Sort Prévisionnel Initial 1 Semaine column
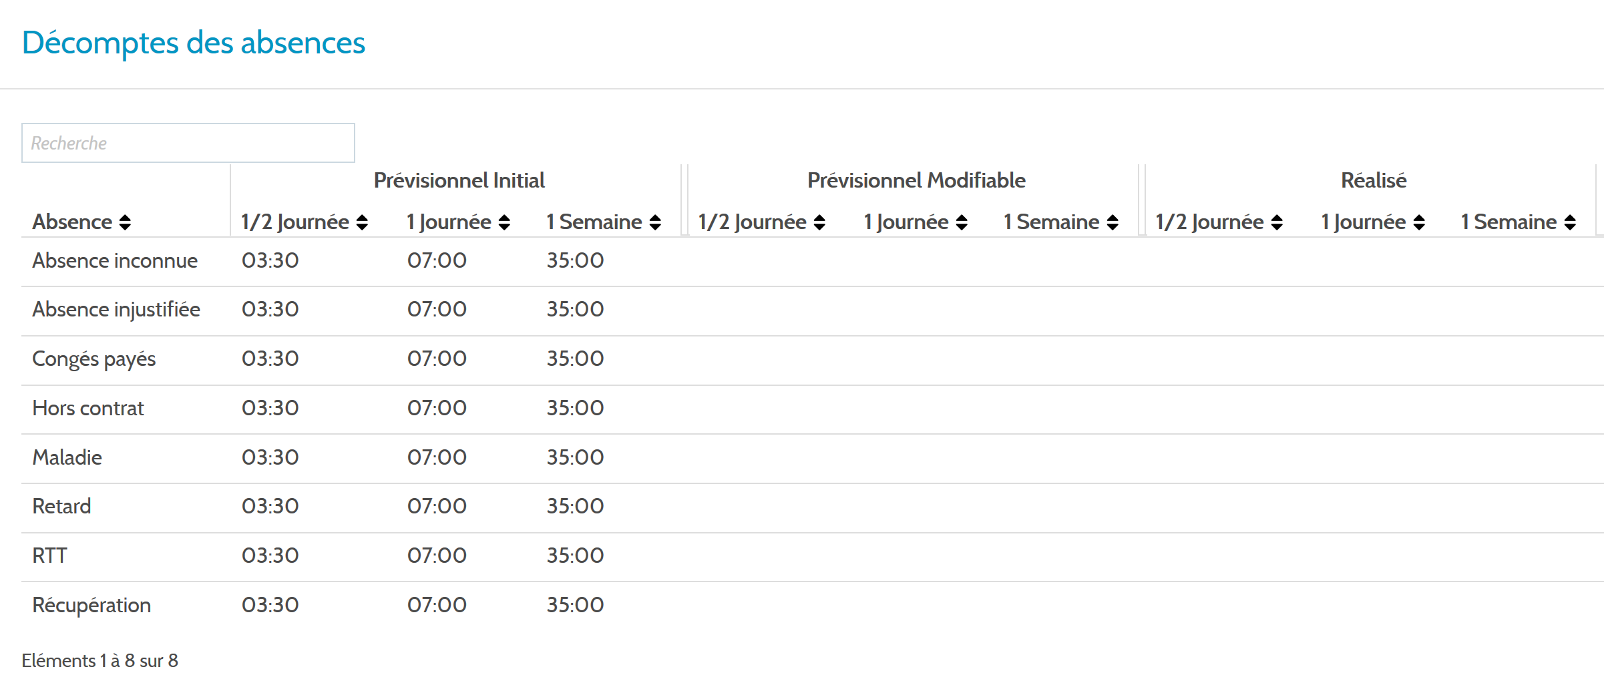Screen dimensions: 1604x685 click(x=655, y=222)
